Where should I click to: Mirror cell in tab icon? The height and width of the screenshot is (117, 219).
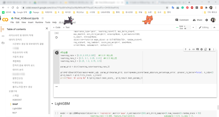pyautogui.click(x=205, y=49)
